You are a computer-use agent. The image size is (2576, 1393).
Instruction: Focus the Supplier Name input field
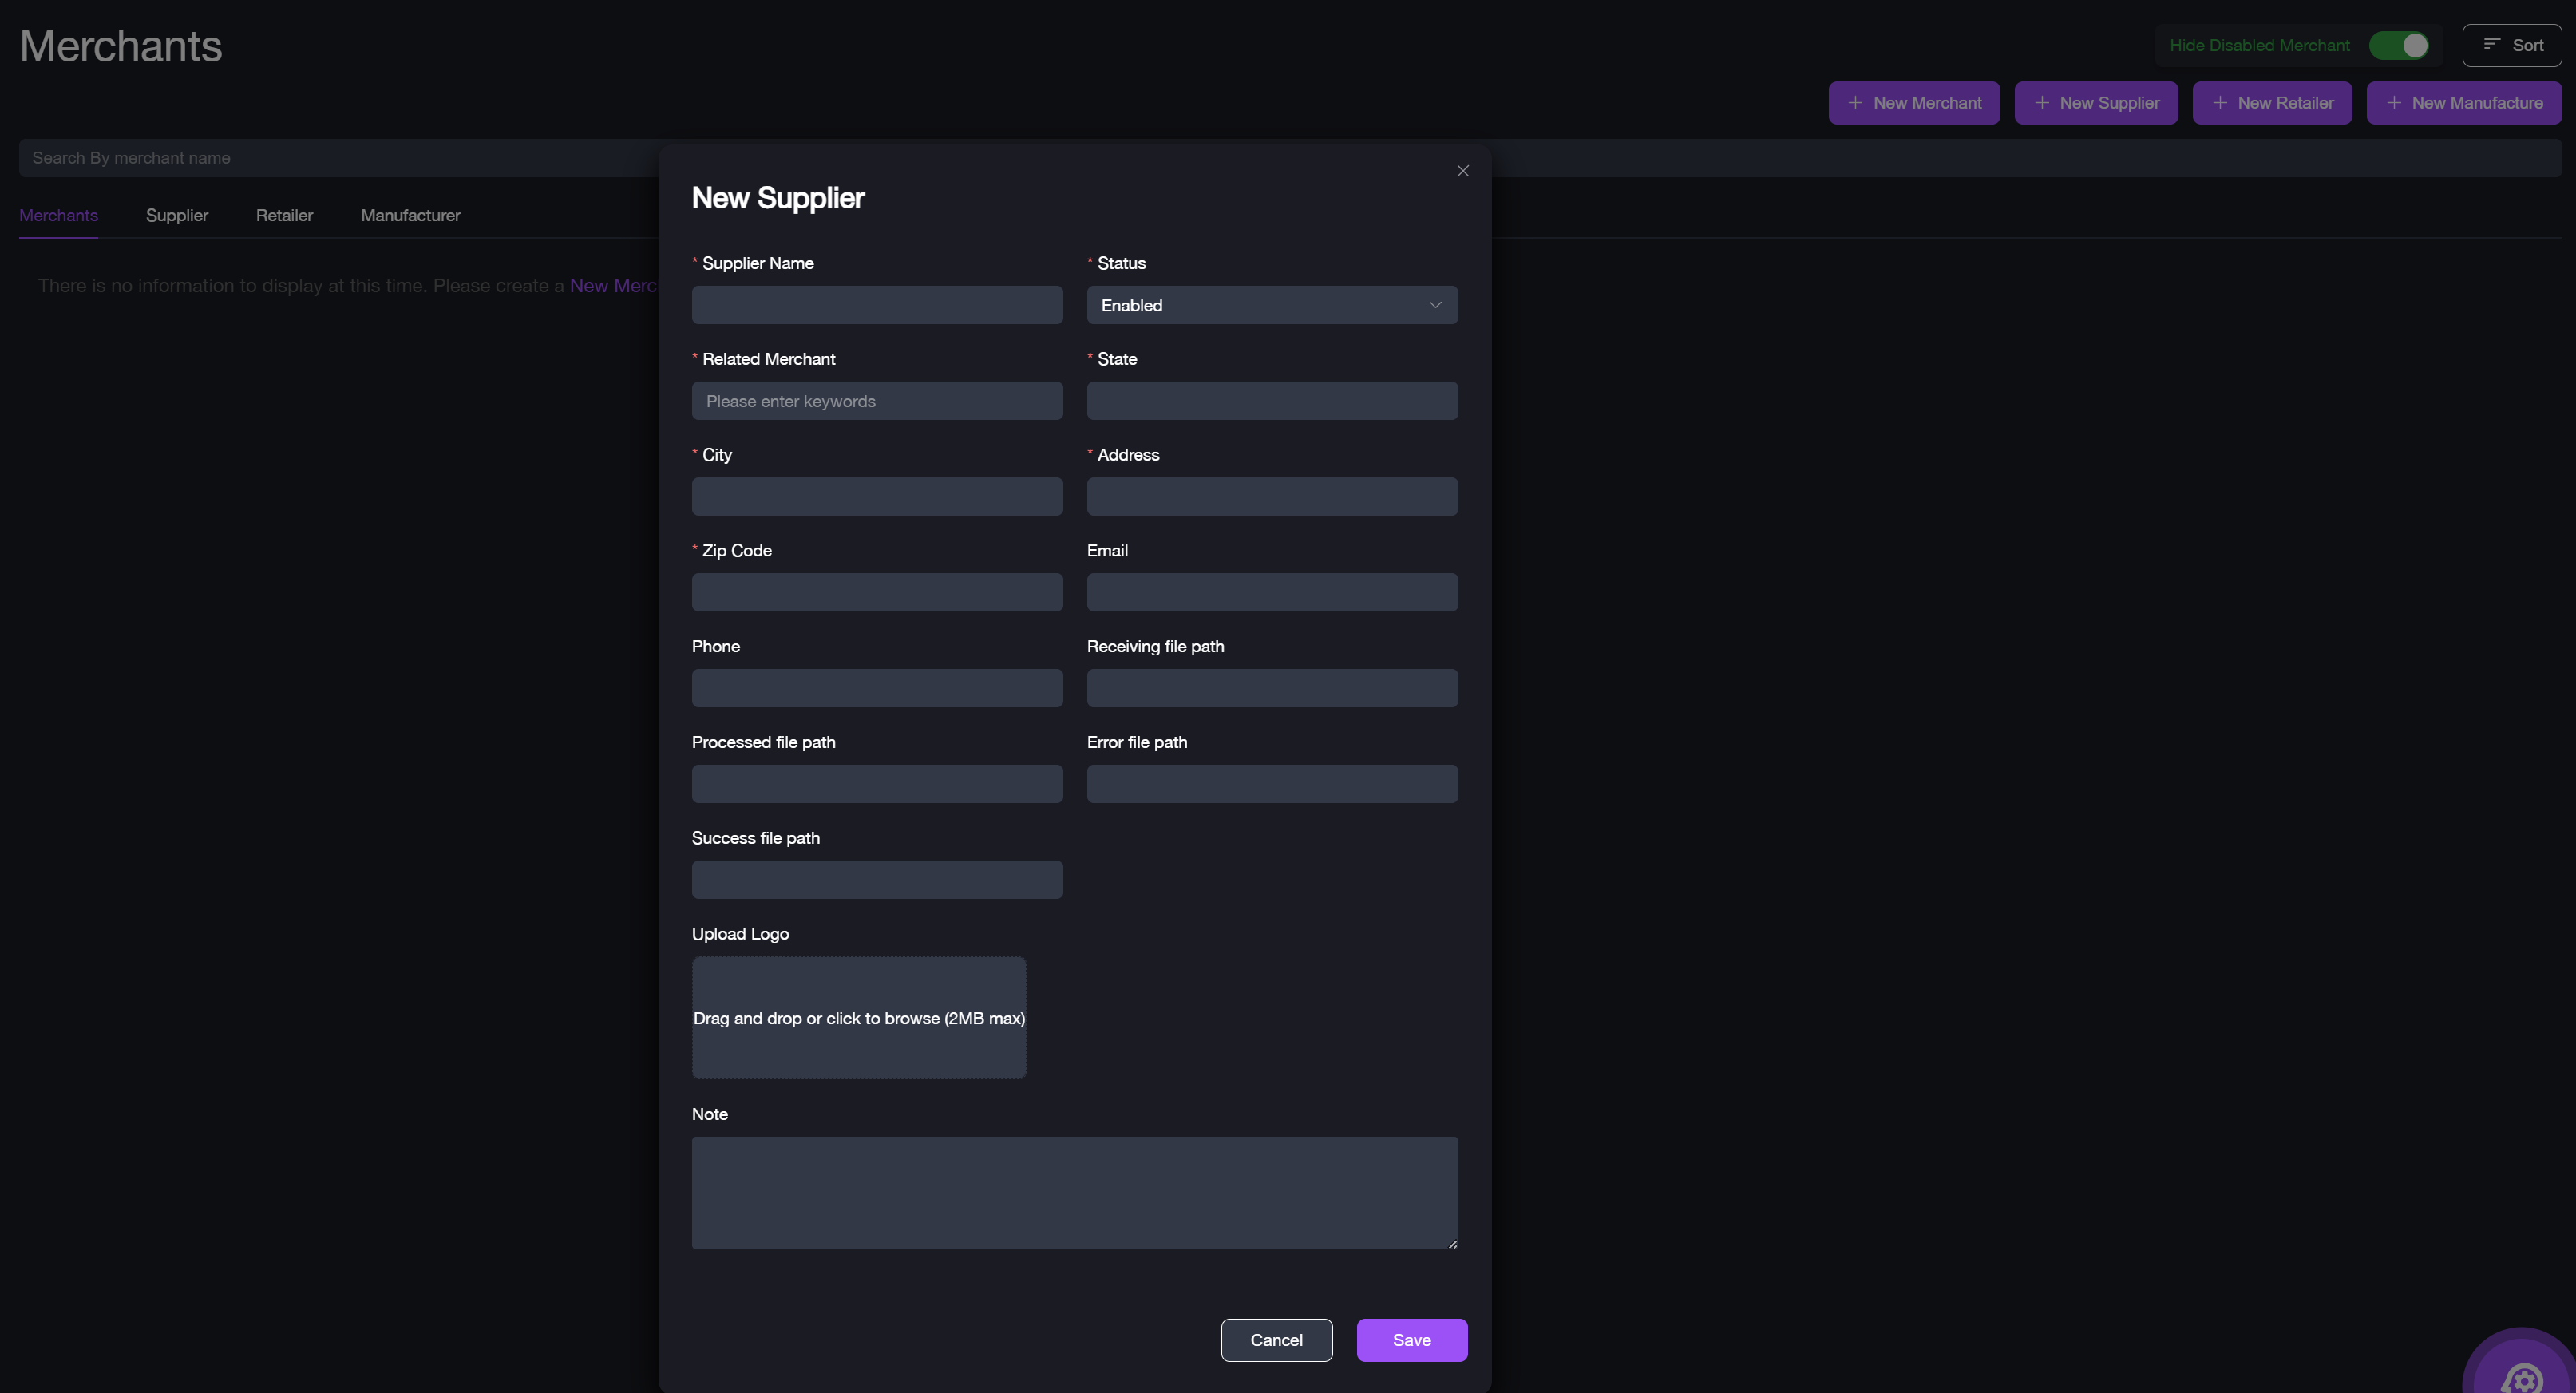pyautogui.click(x=877, y=305)
